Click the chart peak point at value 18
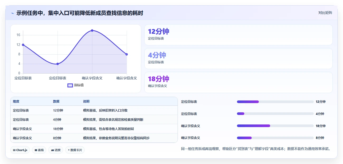This screenshot has height=164, width=343. tap(92, 31)
